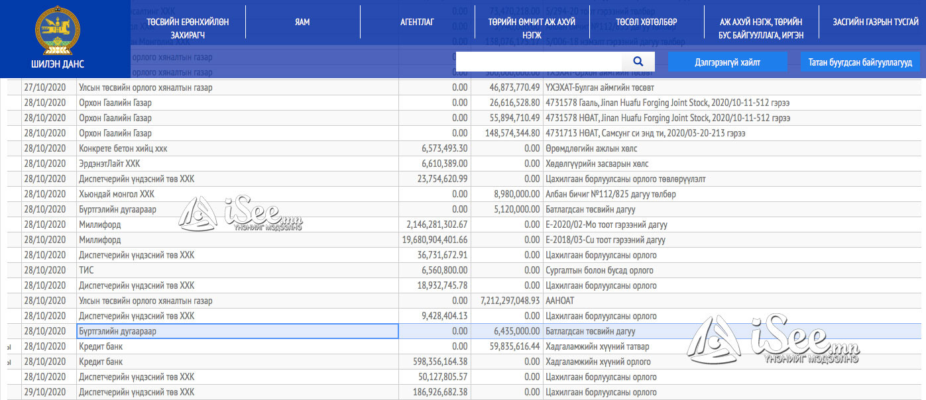Open the Засгийн газрын тусгай menu
The width and height of the screenshot is (926, 400).
point(875,22)
